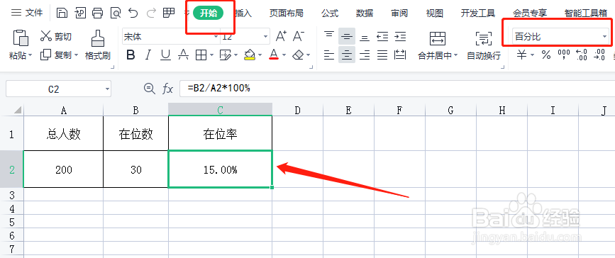
Task: Click the print icon
Action: (97, 13)
